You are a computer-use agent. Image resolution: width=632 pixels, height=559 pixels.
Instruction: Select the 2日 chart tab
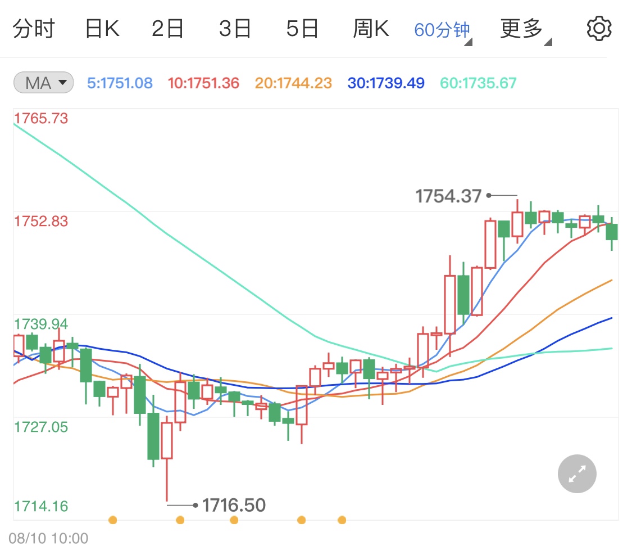pyautogui.click(x=167, y=29)
